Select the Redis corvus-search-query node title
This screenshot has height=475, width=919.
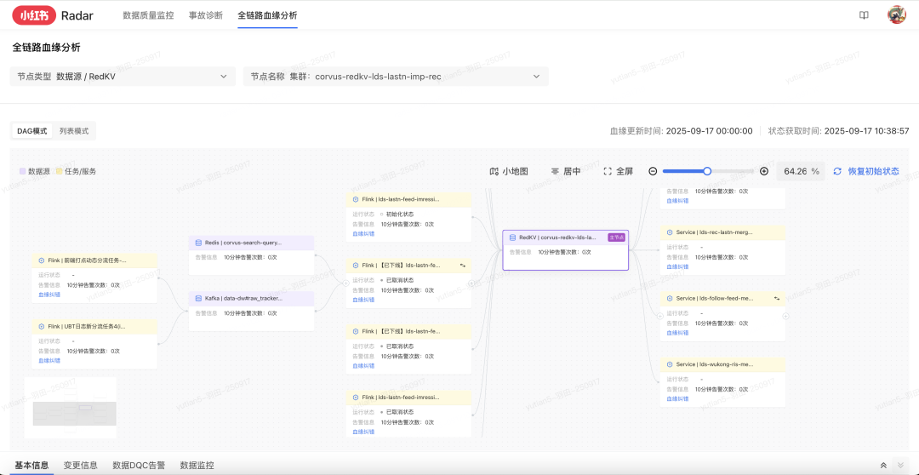[243, 243]
